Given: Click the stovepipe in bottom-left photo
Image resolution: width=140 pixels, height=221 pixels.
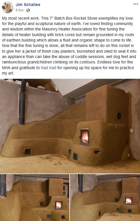Looking at the screenshot, I should [3, 186].
